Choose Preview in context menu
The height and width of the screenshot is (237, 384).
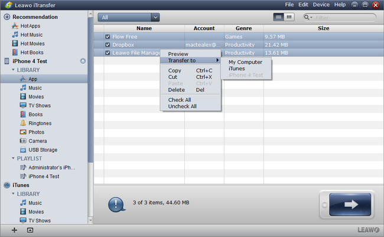178,54
